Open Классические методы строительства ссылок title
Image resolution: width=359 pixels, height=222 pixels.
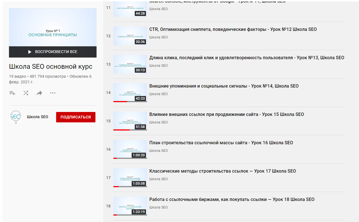click(x=223, y=171)
